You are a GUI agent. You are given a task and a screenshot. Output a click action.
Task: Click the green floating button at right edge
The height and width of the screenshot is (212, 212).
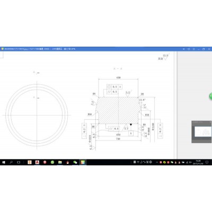(x=211, y=96)
